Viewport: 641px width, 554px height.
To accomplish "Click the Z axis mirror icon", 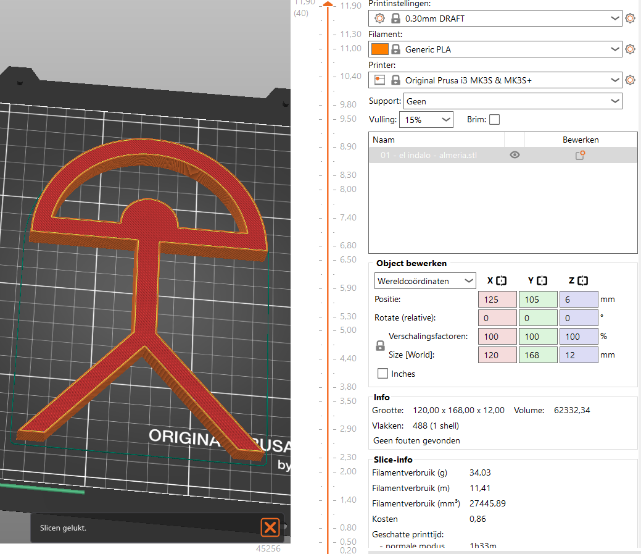I will [583, 280].
